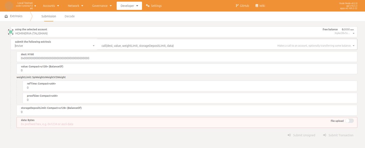365x148 pixels.
Task: Click the free balance label
Action: (x=330, y=29)
